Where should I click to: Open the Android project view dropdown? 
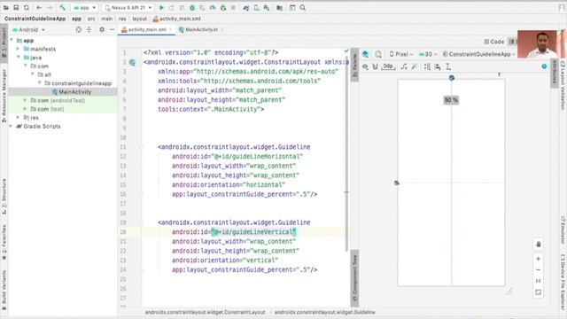pos(29,29)
